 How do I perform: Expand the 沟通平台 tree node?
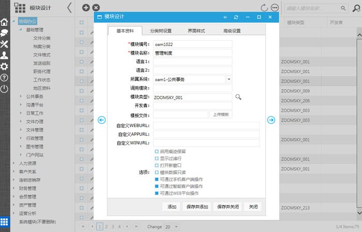click(x=21, y=105)
